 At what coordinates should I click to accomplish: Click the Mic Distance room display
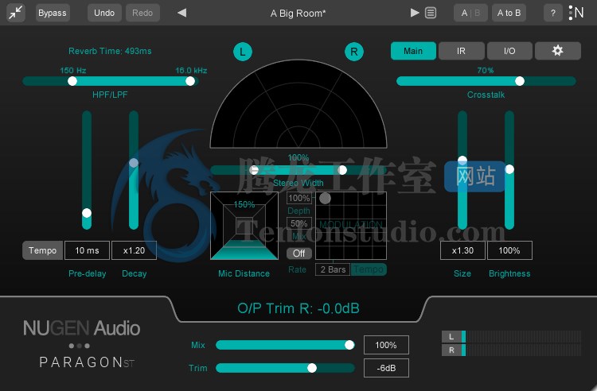coord(244,226)
